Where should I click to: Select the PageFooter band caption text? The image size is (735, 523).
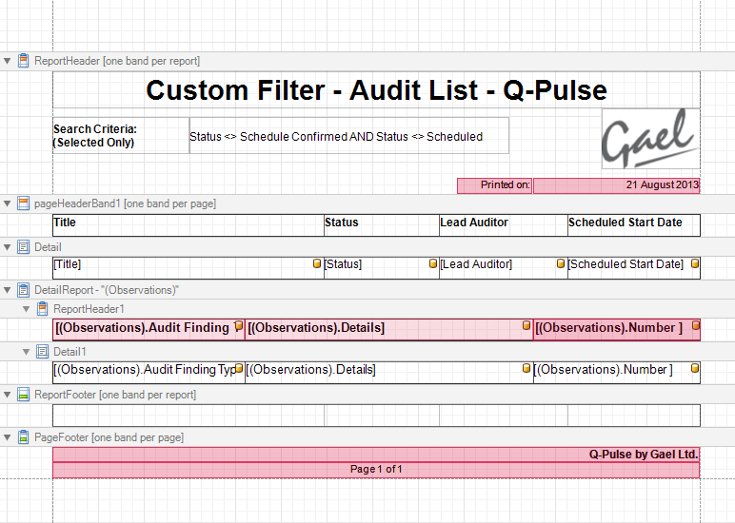tap(109, 437)
